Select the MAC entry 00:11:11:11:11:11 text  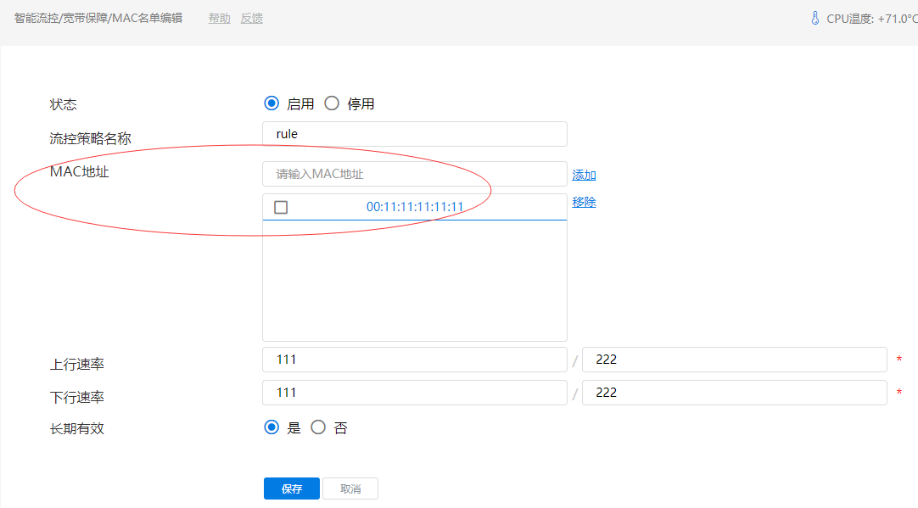(x=415, y=207)
